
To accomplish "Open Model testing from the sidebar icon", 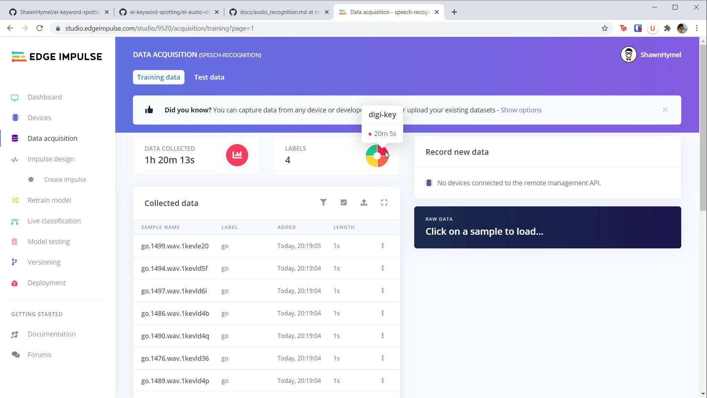I will tap(15, 241).
